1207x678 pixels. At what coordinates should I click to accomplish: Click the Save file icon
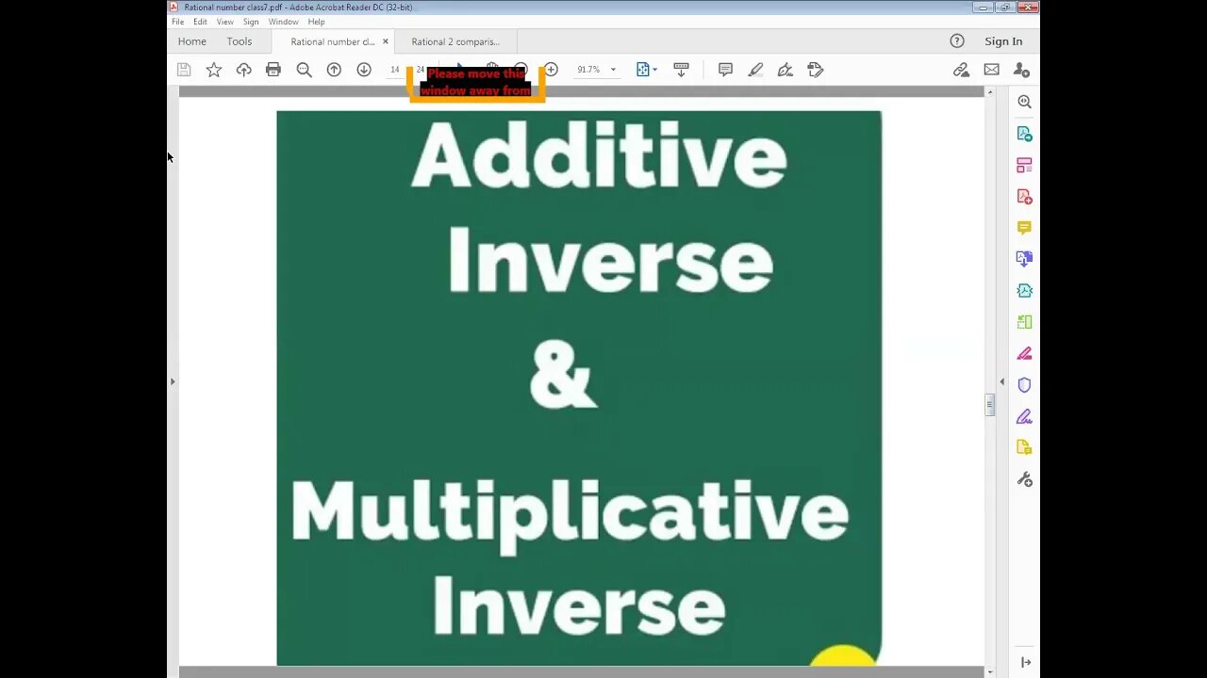[x=184, y=70]
